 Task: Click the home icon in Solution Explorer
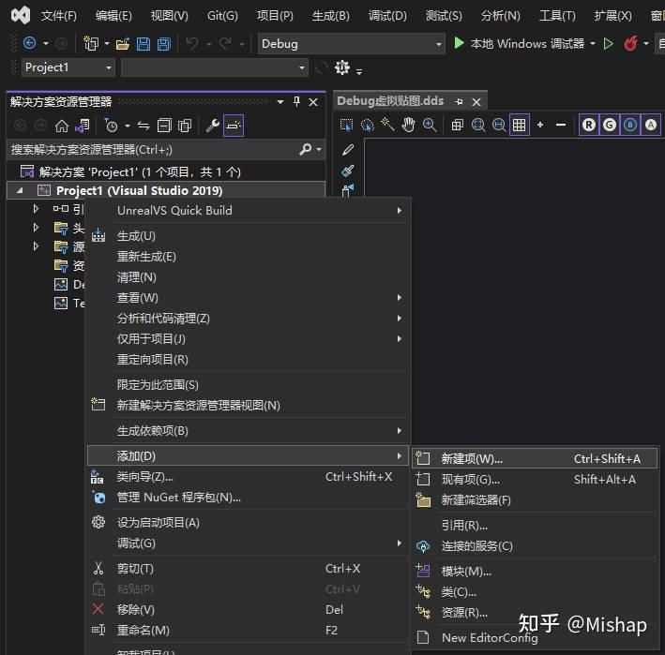(x=62, y=126)
